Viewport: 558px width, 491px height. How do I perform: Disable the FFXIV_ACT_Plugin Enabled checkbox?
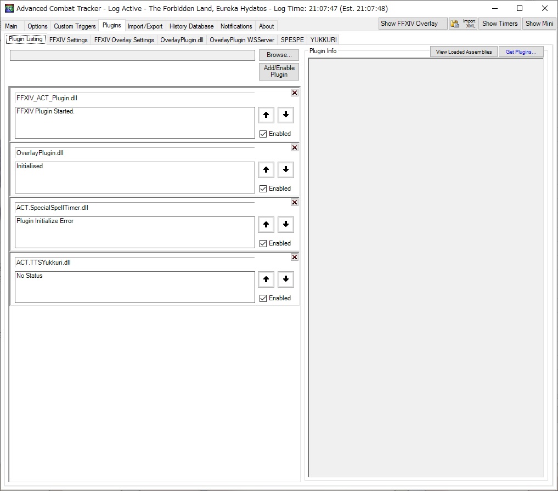(x=263, y=134)
